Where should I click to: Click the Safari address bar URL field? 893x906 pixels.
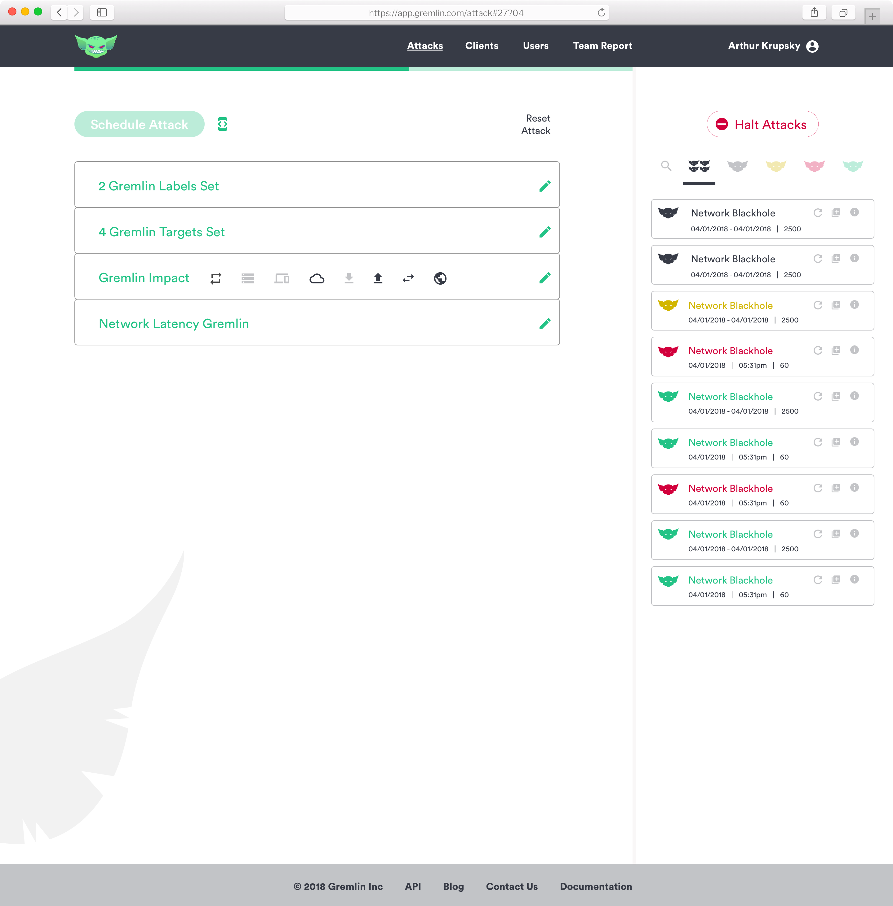(x=446, y=13)
